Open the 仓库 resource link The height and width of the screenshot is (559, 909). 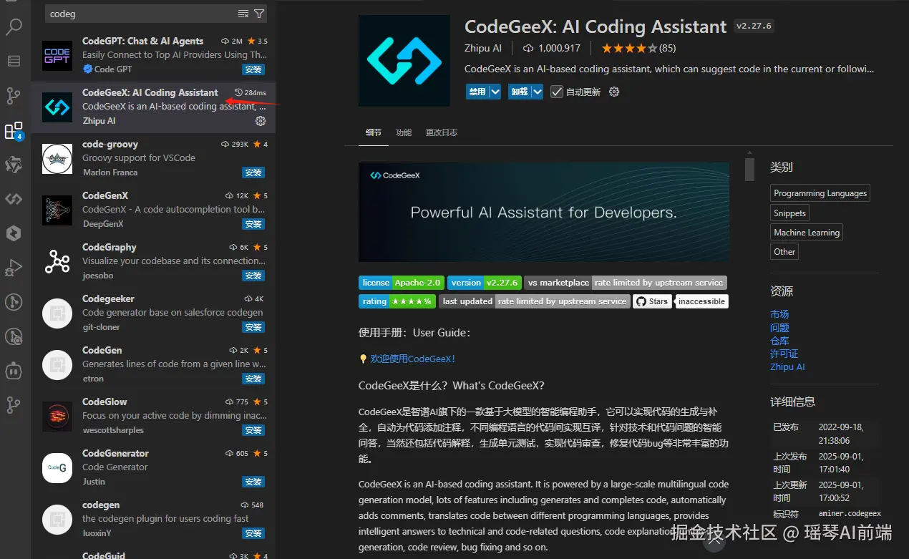click(x=779, y=341)
